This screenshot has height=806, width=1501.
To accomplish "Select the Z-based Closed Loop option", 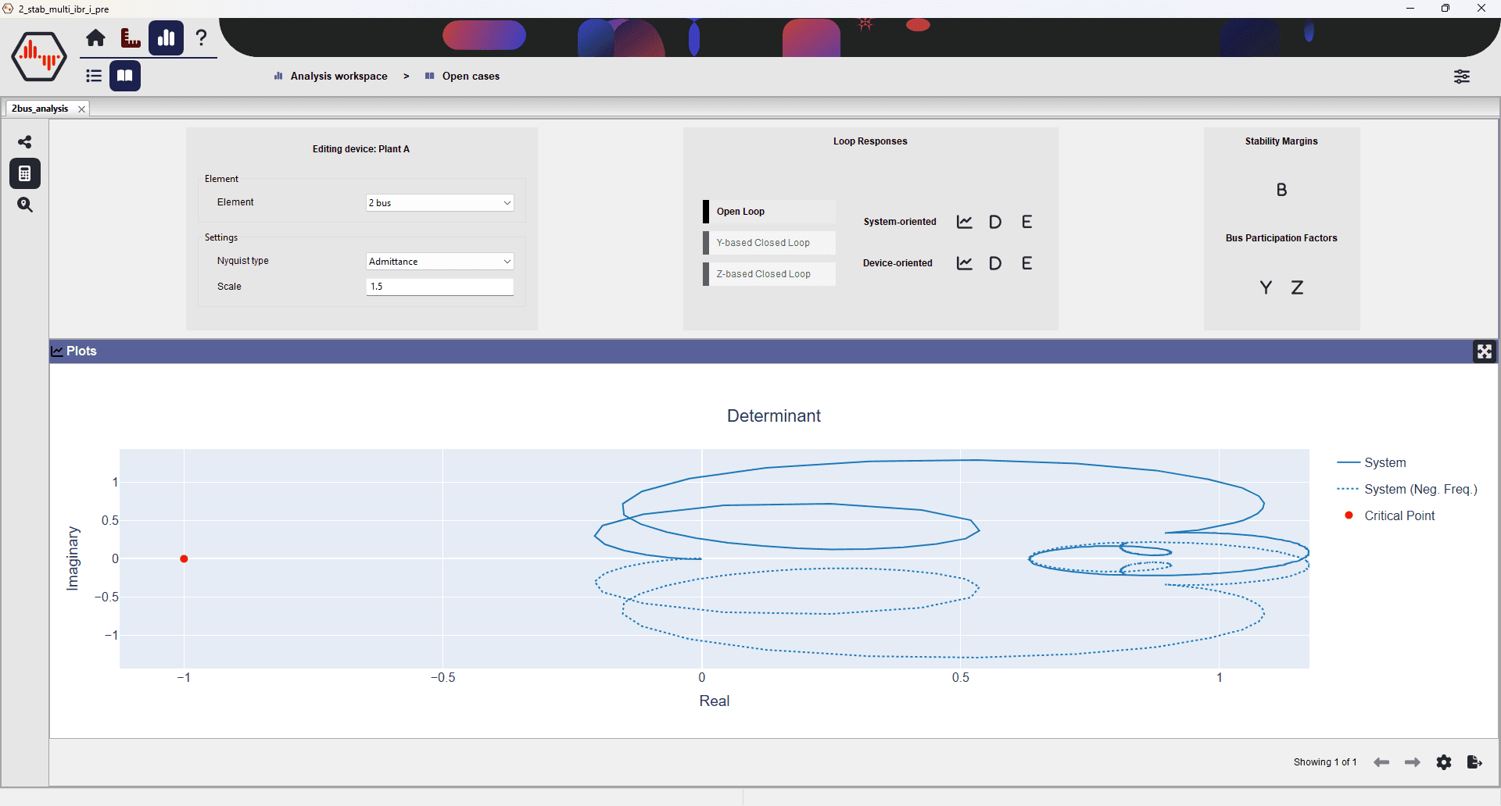I will pos(768,273).
